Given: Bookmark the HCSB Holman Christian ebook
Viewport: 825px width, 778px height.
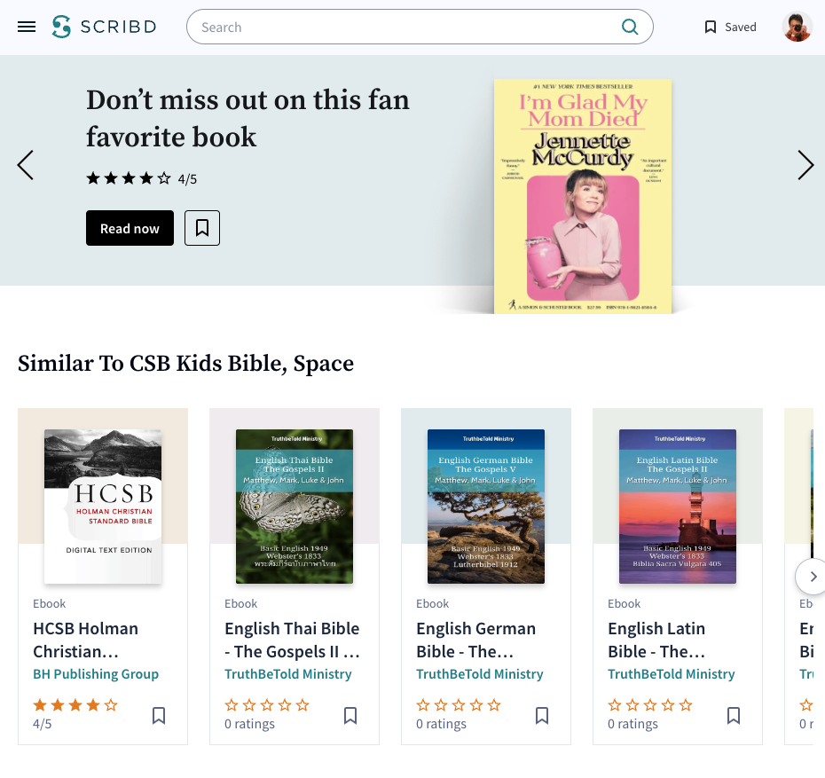Looking at the screenshot, I should (x=159, y=715).
